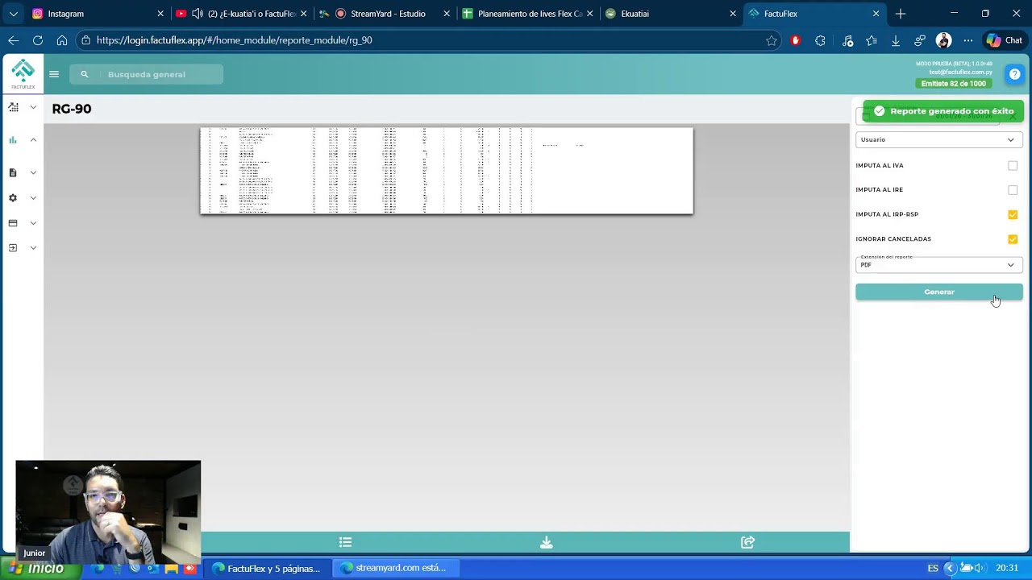Open the browser extensions puzzle icon
1032x580 pixels.
[821, 40]
